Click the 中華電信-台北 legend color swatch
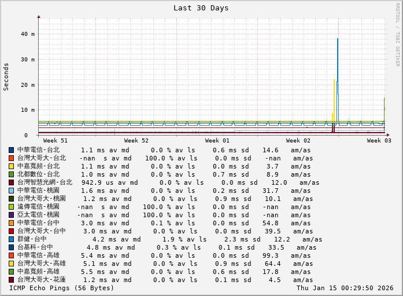The image size is (403, 296). pos(11,150)
